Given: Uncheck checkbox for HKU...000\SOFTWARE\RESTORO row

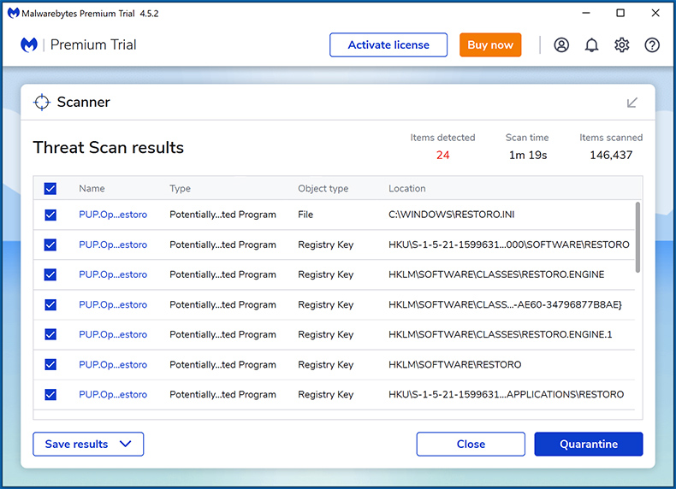Looking at the screenshot, I should pos(50,244).
